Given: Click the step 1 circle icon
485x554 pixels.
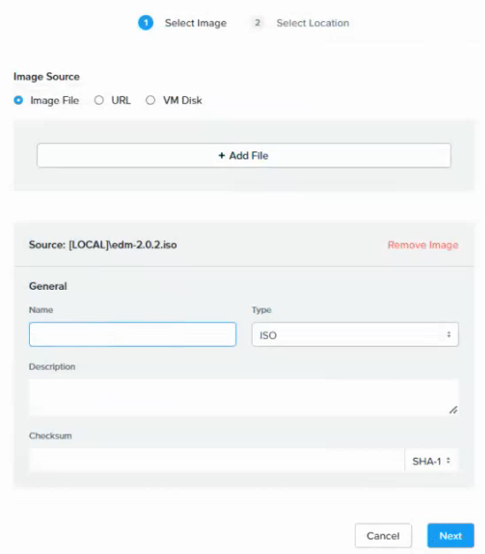Looking at the screenshot, I should [145, 23].
